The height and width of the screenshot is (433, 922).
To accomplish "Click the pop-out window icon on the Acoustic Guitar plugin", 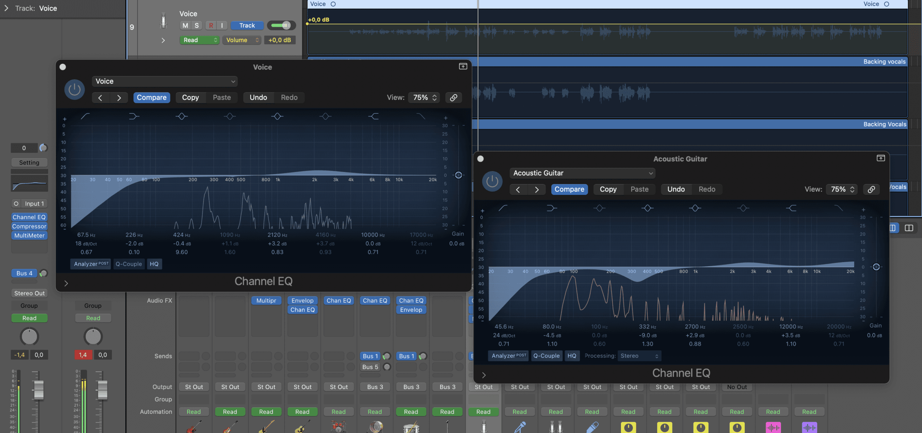I will tap(881, 158).
